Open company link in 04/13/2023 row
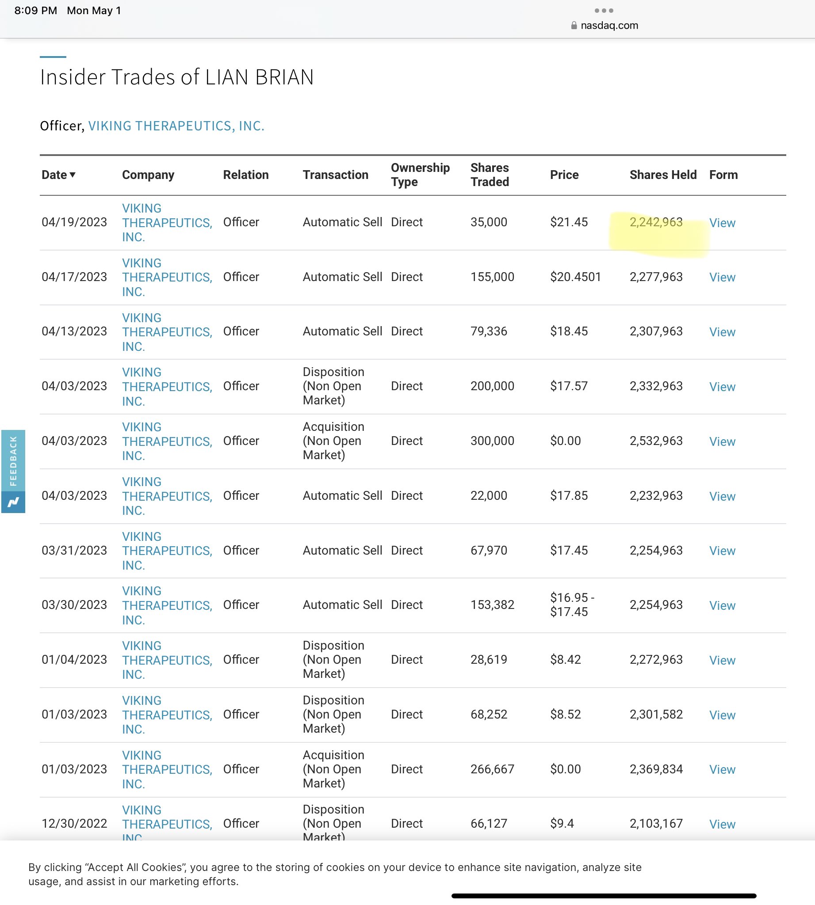Image resolution: width=815 pixels, height=905 pixels. coord(167,332)
